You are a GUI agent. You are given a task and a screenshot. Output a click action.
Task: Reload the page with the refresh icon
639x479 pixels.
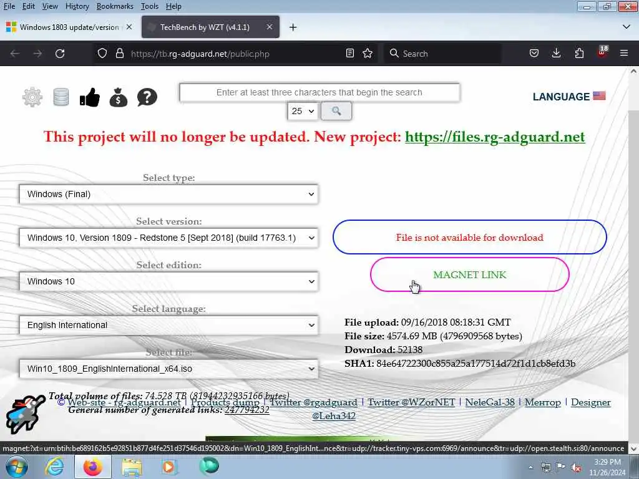click(x=60, y=54)
